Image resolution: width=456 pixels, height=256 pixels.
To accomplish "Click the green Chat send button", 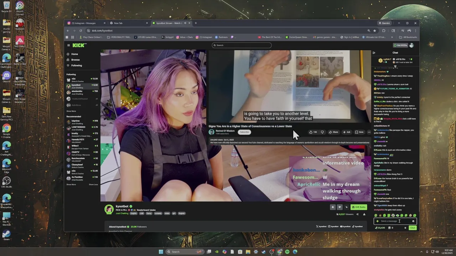I will pos(413,228).
